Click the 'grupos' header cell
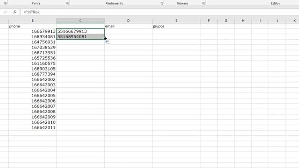 [176, 26]
